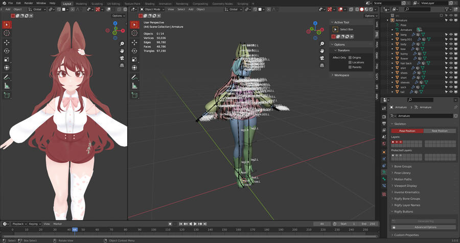This screenshot has height=243, width=460.
Task: Select the Cursor tool in left viewport
Action: coord(7,33)
